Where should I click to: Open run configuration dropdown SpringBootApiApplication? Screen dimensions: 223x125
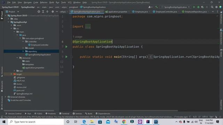176,7
